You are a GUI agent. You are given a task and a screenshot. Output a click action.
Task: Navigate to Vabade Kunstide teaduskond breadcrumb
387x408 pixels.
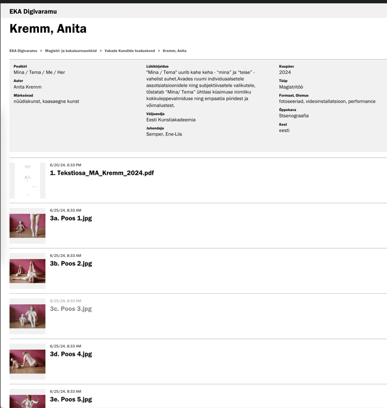(130, 51)
